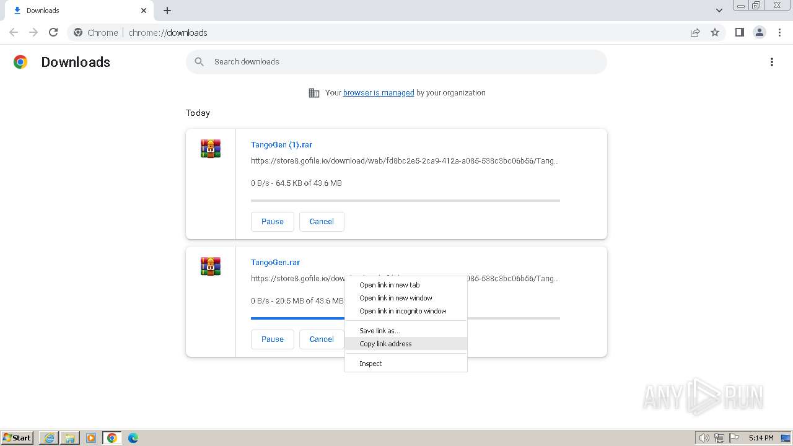
Task: Pause the TangoGen (1).rar download
Action: tap(273, 222)
